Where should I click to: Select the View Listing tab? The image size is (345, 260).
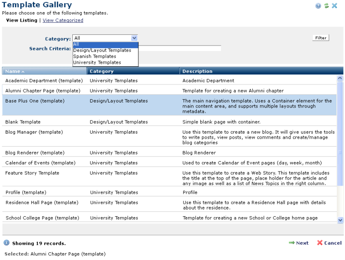click(x=22, y=20)
